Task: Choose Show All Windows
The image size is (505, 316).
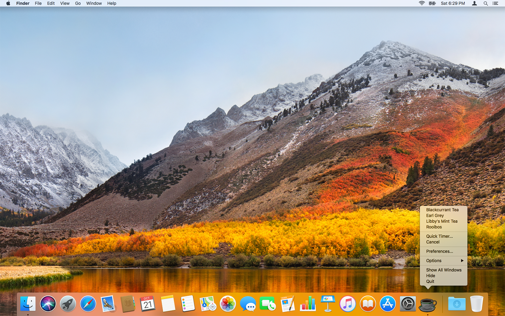Action: 444,270
